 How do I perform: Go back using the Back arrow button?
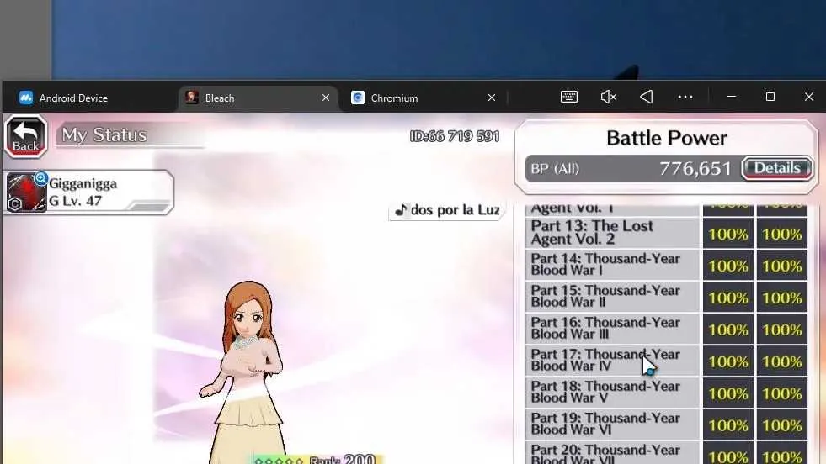tap(26, 136)
